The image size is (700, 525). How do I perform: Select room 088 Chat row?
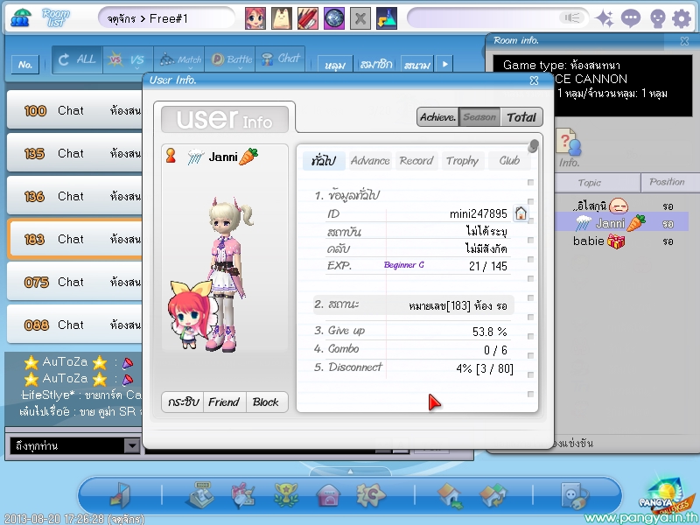point(75,325)
